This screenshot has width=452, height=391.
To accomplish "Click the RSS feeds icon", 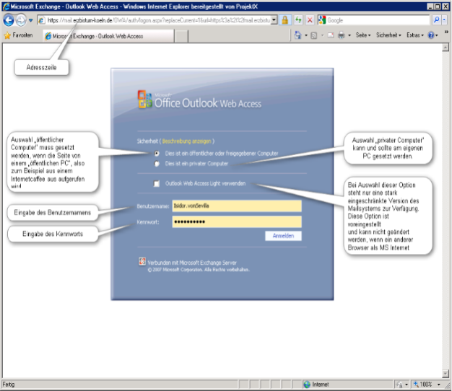I will (314, 35).
